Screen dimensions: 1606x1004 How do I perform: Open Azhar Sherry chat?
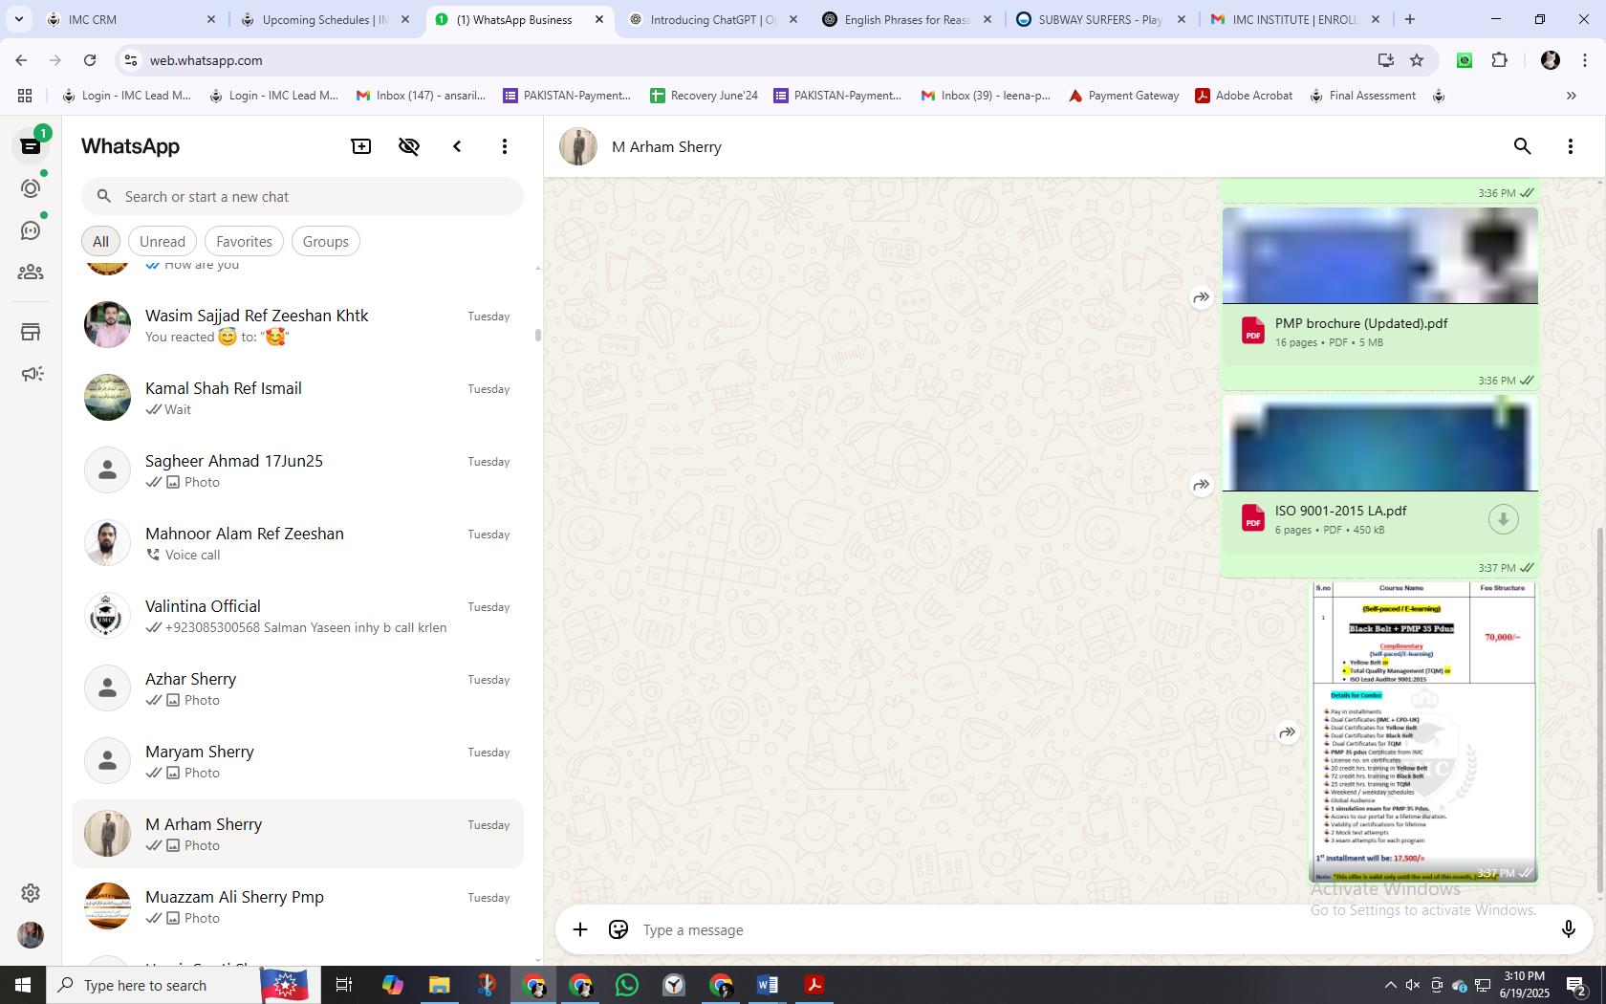(x=298, y=688)
